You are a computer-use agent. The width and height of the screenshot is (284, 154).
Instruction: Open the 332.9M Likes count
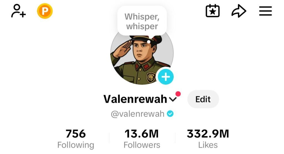[x=208, y=139]
